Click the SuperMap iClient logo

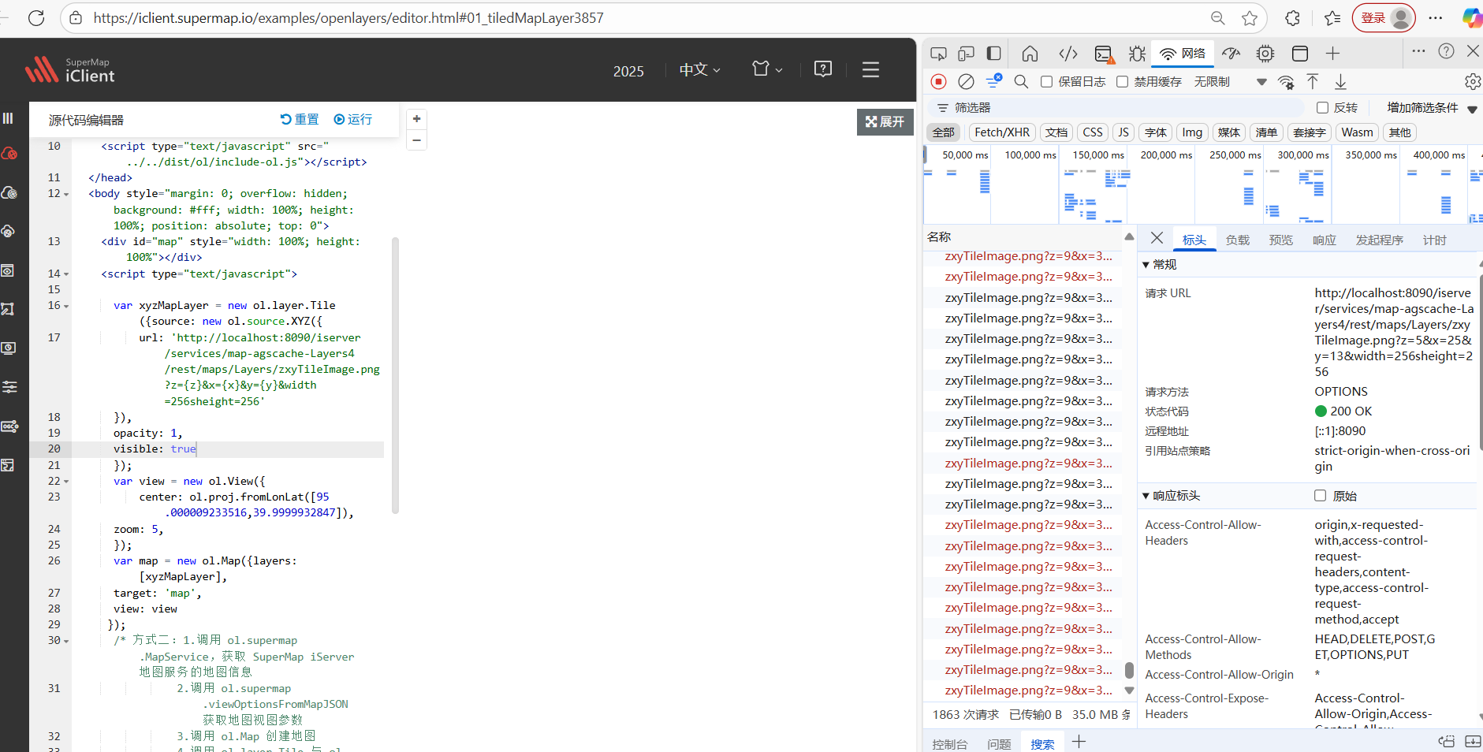pyautogui.click(x=70, y=69)
